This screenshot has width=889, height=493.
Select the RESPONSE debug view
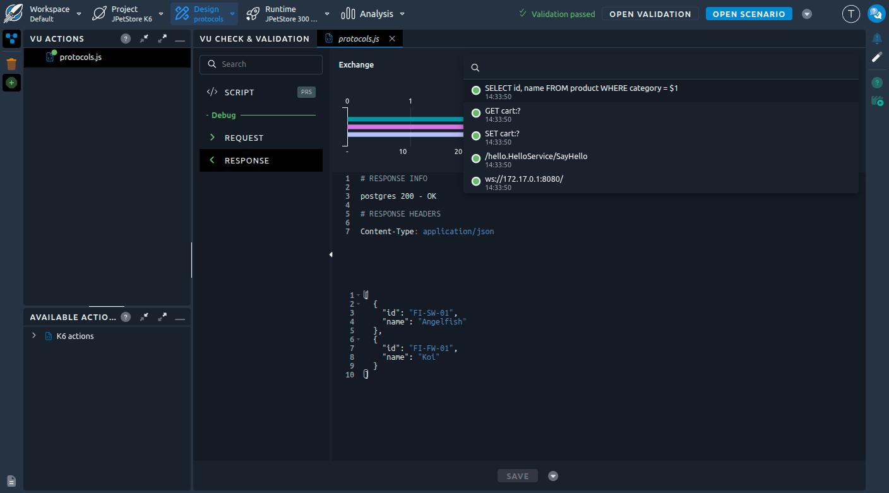click(x=261, y=160)
